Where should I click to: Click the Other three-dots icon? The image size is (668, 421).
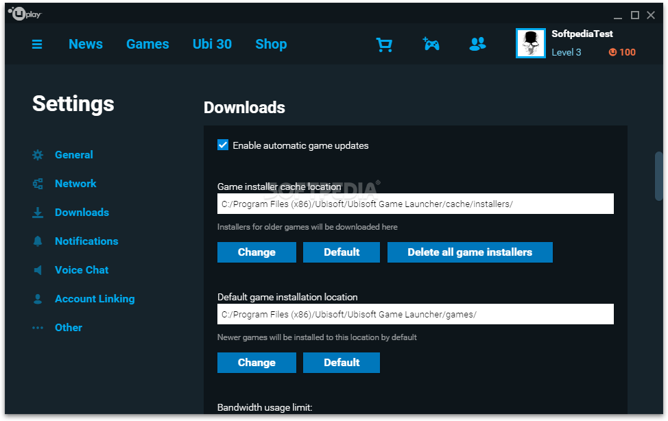click(x=38, y=328)
